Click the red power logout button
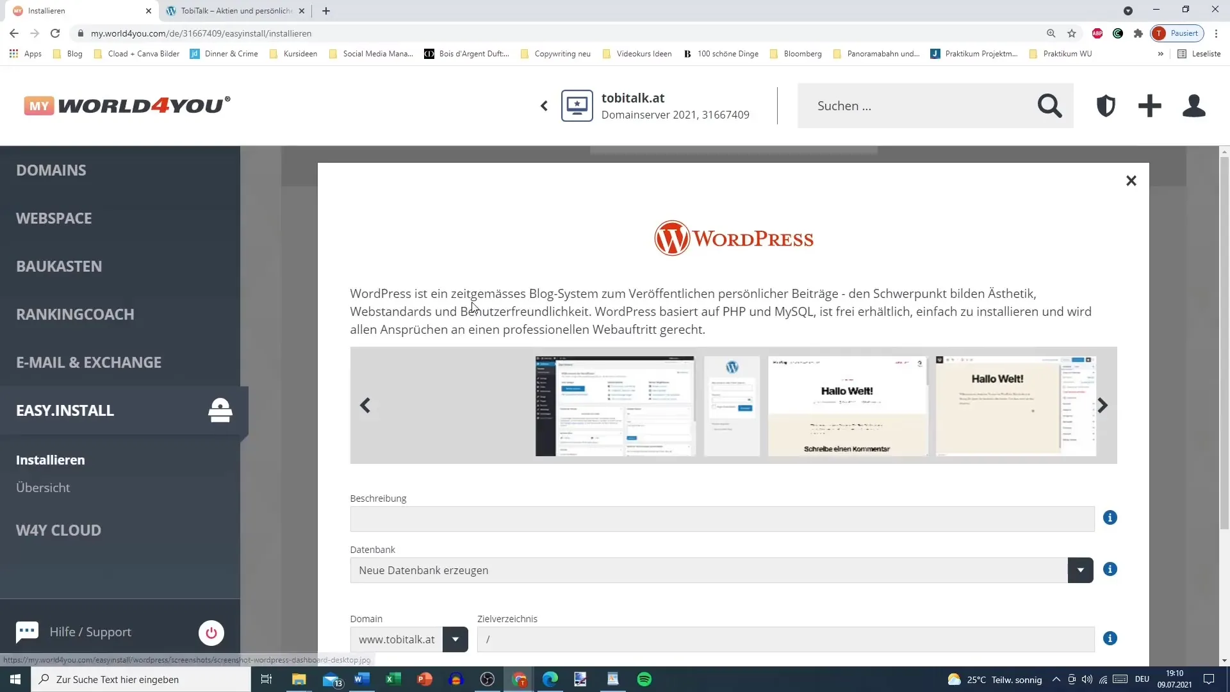The height and width of the screenshot is (692, 1230). 211,633
